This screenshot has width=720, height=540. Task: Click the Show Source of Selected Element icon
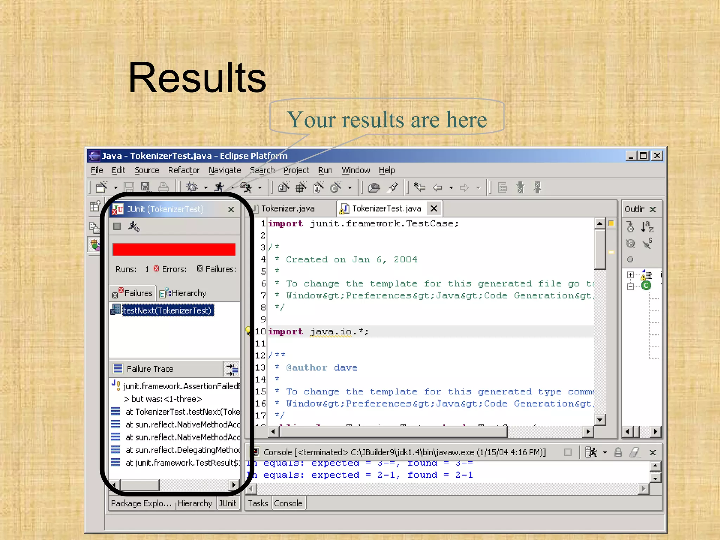coord(503,187)
